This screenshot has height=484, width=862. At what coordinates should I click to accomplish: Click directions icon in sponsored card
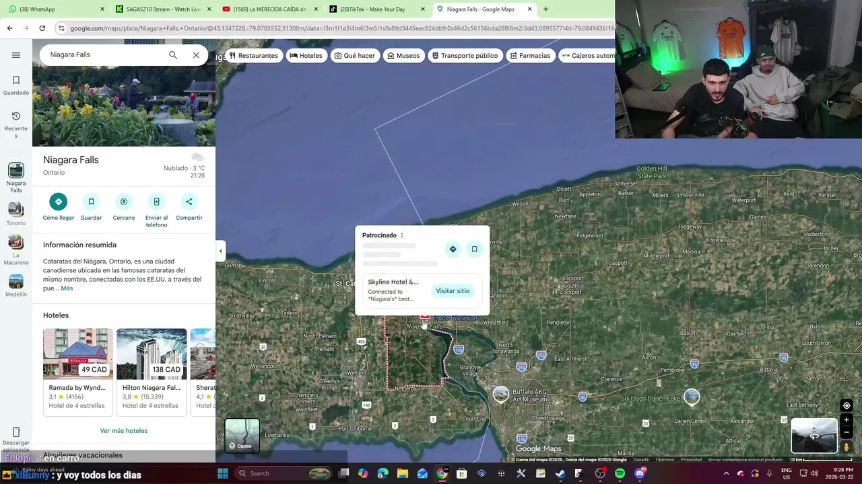(453, 249)
